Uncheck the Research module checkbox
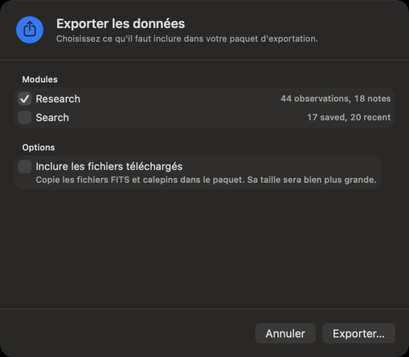The width and height of the screenshot is (409, 357). click(x=25, y=99)
